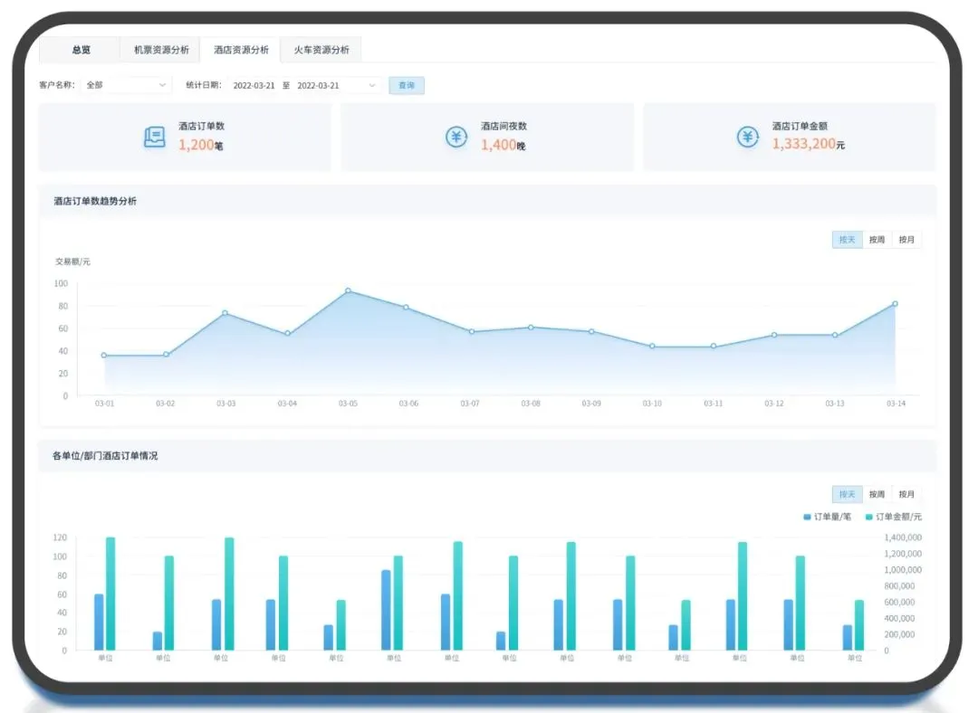Click the 03-14 data point on trend line
The width and height of the screenshot is (978, 713).
[x=895, y=304]
